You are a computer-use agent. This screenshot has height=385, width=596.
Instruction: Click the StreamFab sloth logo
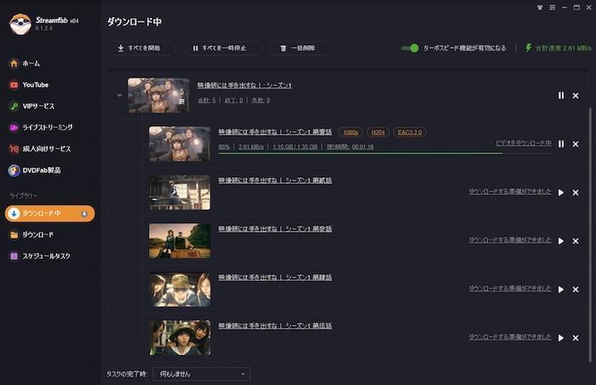(20, 24)
